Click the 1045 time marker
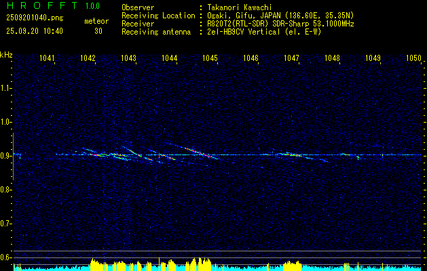 210,58
